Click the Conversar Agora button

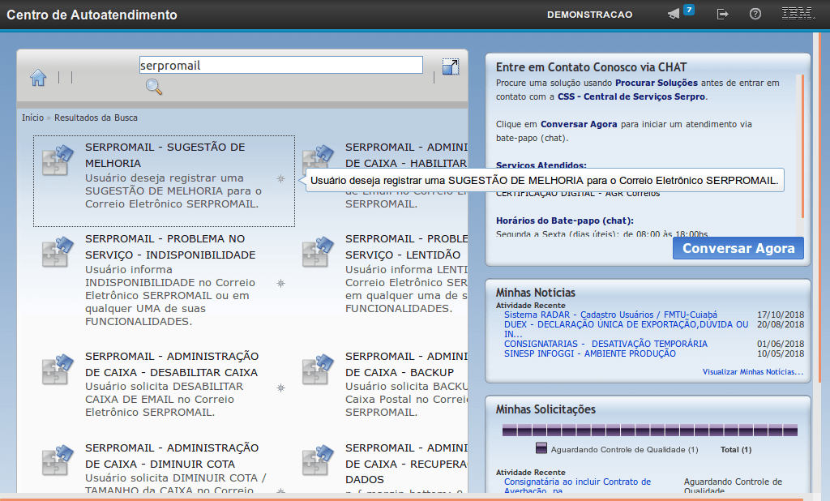738,248
